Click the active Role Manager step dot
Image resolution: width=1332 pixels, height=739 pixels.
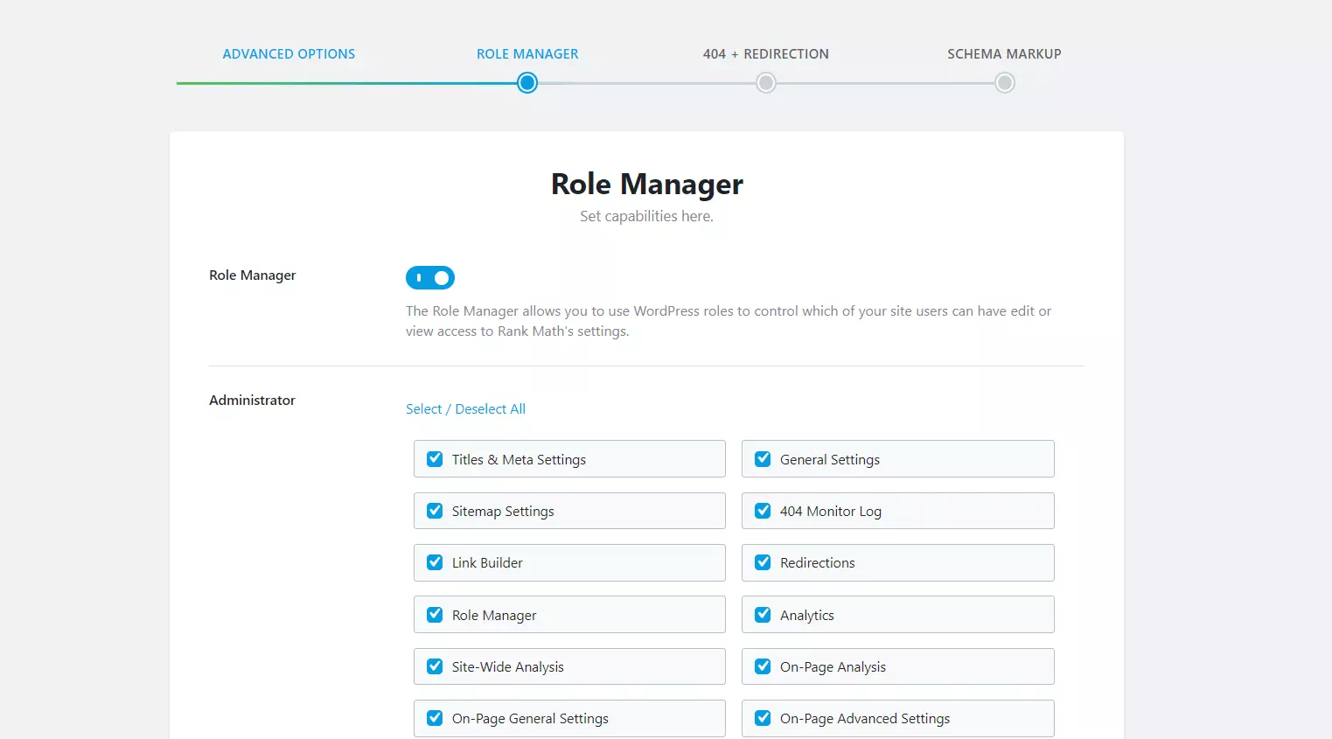click(527, 83)
